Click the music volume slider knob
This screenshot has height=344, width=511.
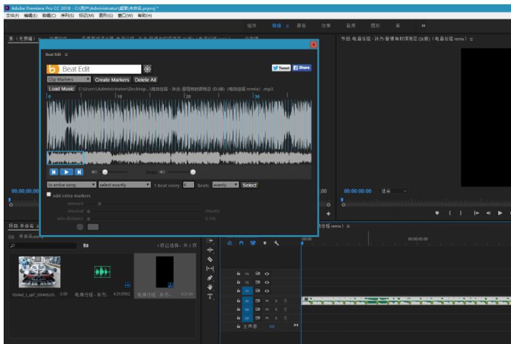pos(105,172)
